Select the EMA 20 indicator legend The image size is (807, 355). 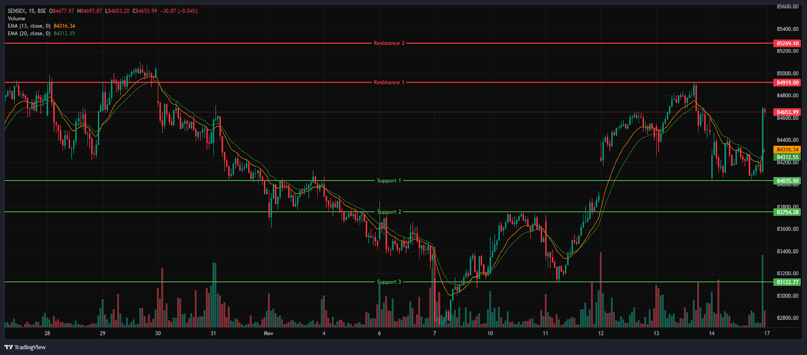[29, 34]
